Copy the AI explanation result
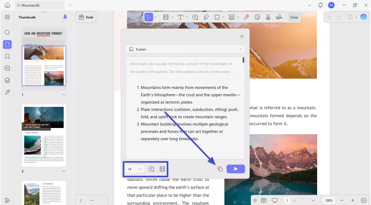The height and width of the screenshot is (205, 371). pos(220,169)
